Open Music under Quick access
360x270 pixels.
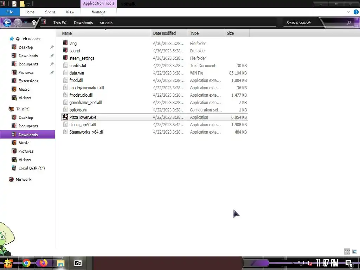click(24, 89)
